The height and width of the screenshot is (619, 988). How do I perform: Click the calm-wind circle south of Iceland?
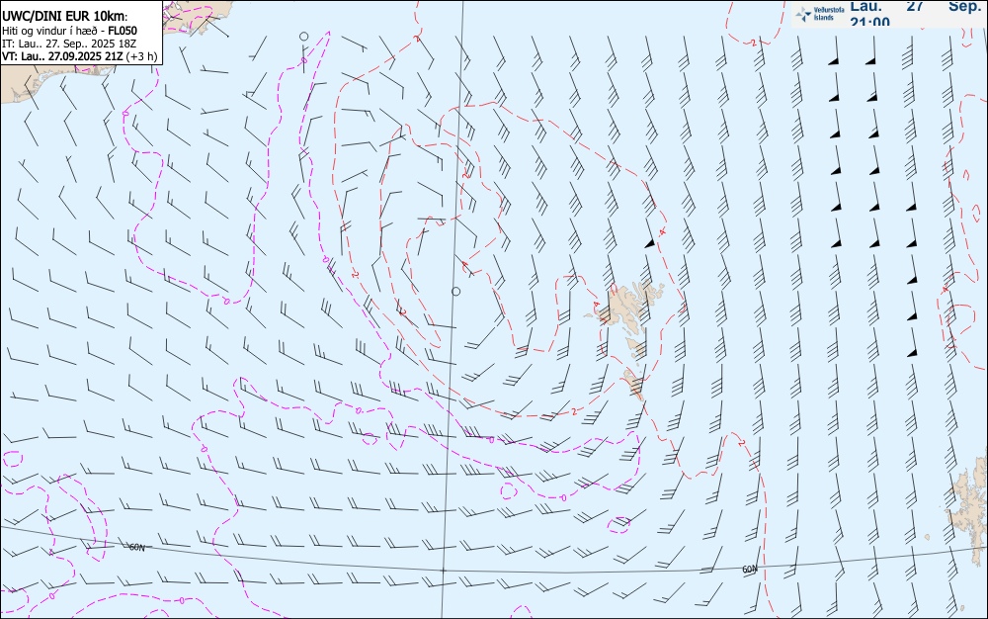[303, 37]
